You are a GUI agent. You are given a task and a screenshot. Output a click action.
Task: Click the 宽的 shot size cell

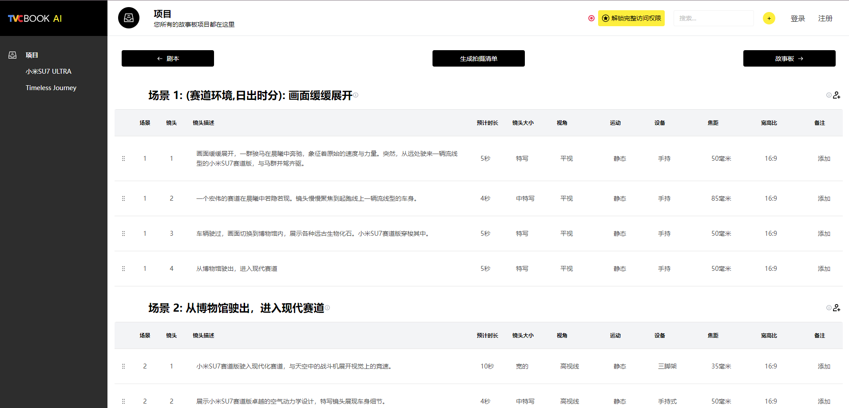click(x=522, y=366)
